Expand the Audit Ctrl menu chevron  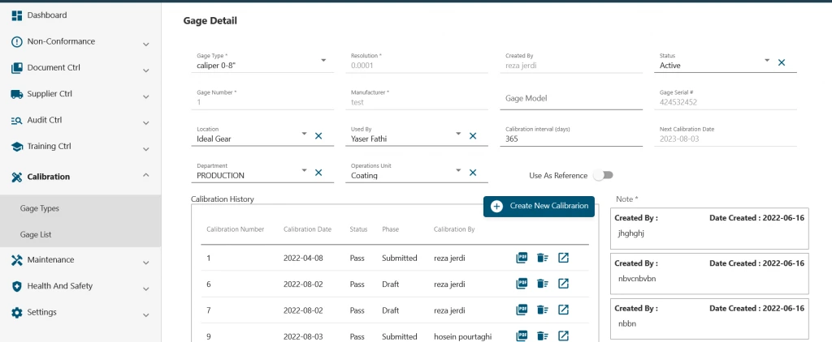tap(146, 123)
